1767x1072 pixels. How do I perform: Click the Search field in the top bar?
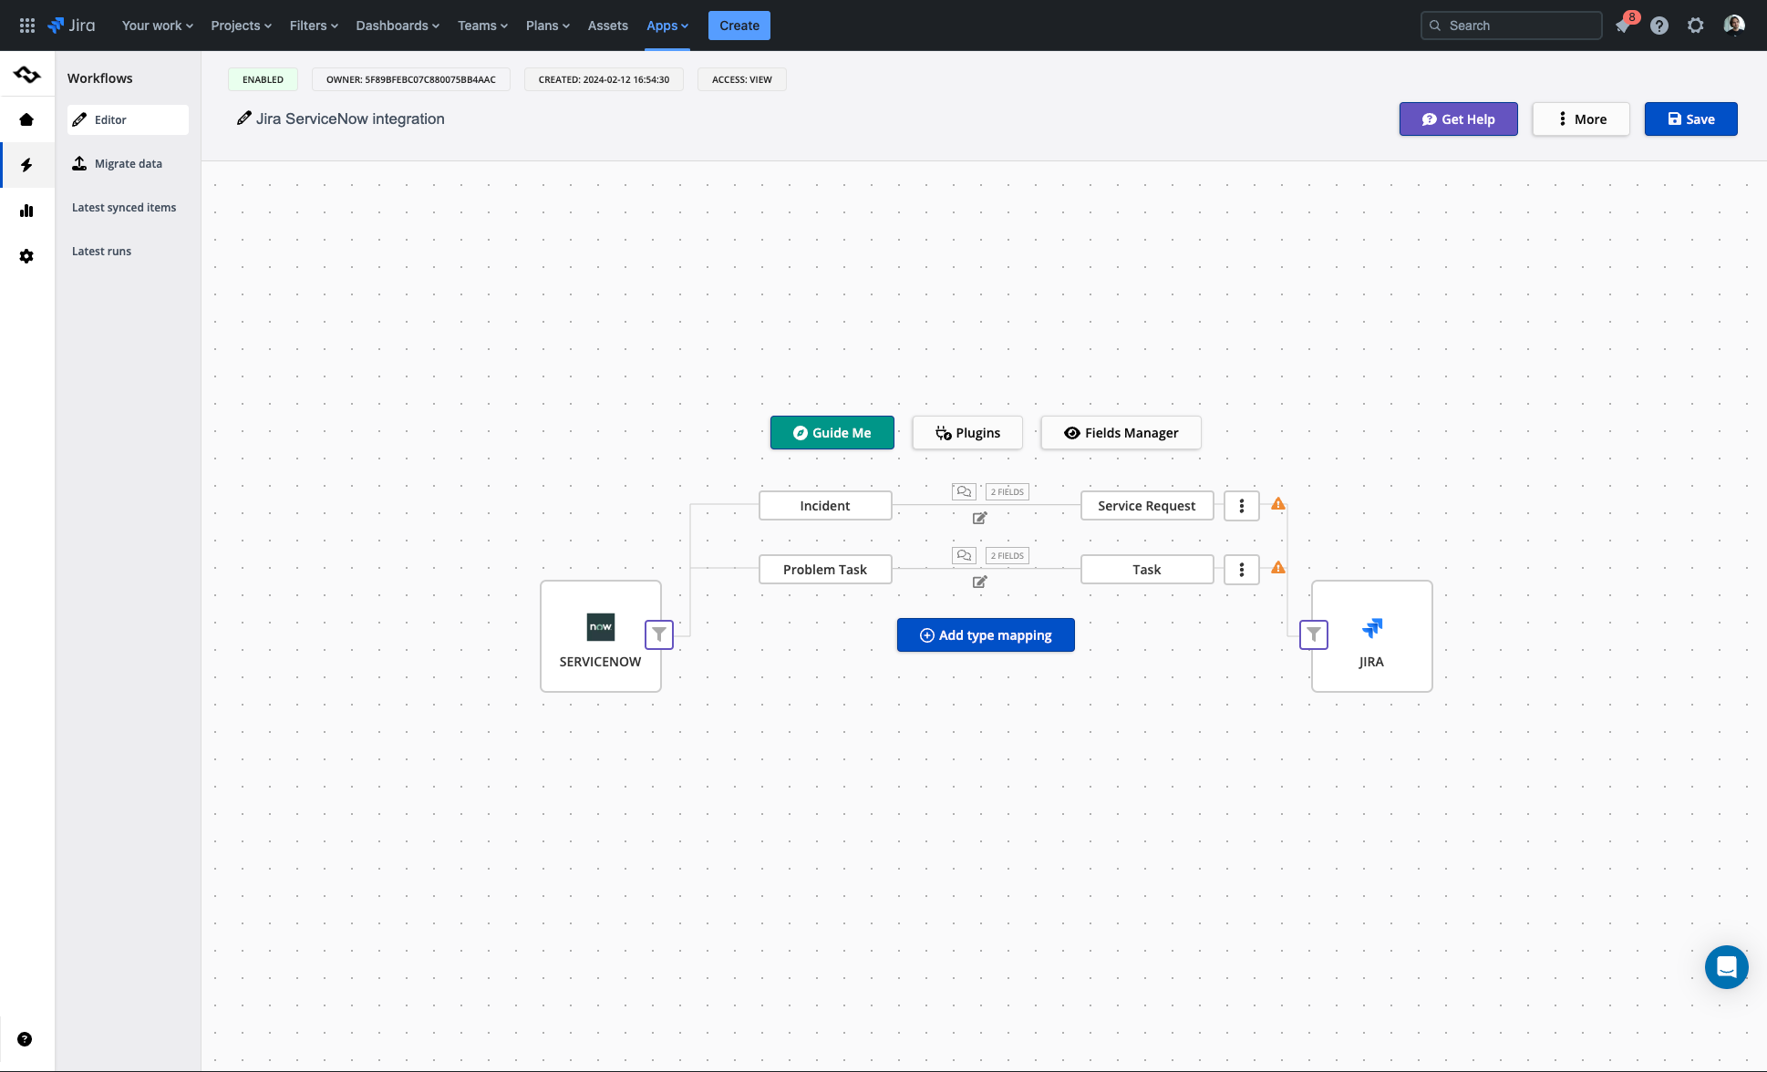1510,25
